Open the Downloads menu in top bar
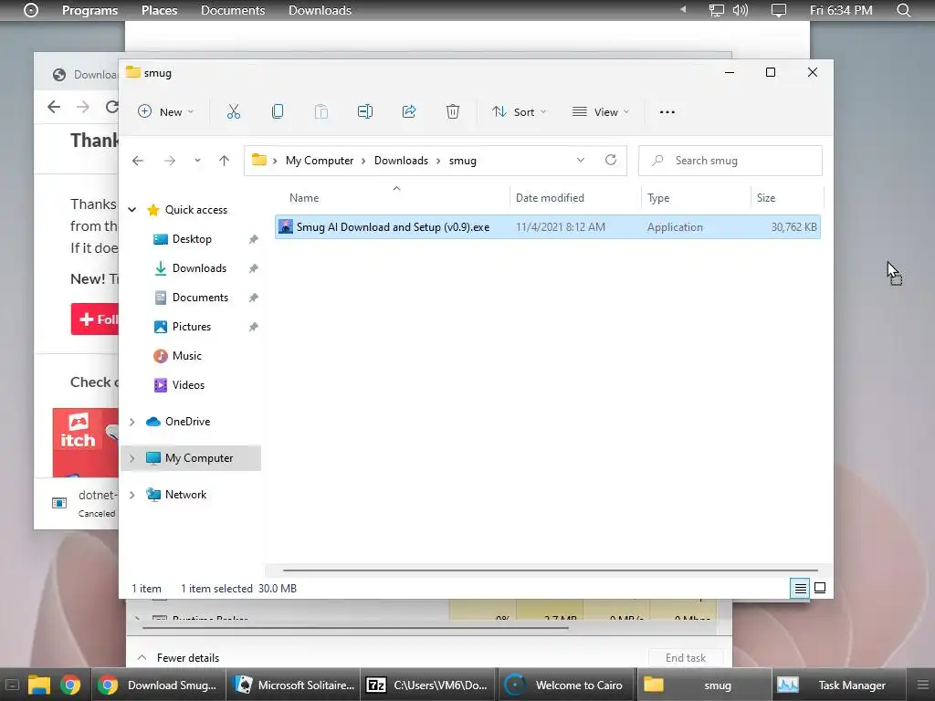Screen dimensions: 935x701 coord(320,10)
